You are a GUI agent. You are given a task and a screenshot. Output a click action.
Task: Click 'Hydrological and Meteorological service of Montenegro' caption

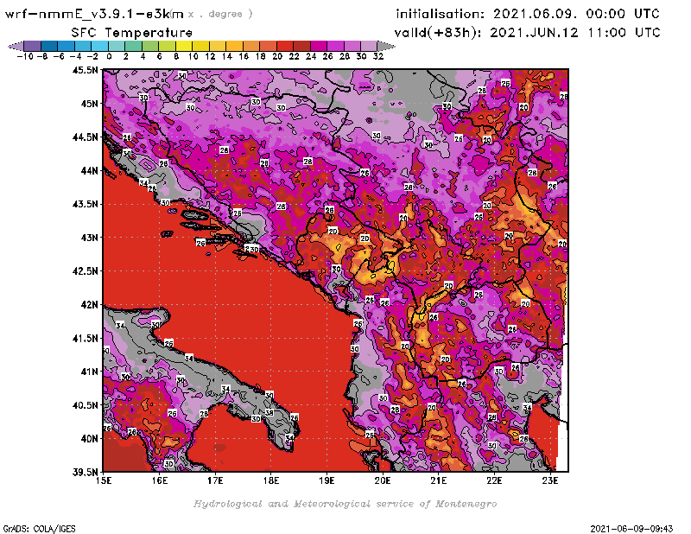[345, 504]
